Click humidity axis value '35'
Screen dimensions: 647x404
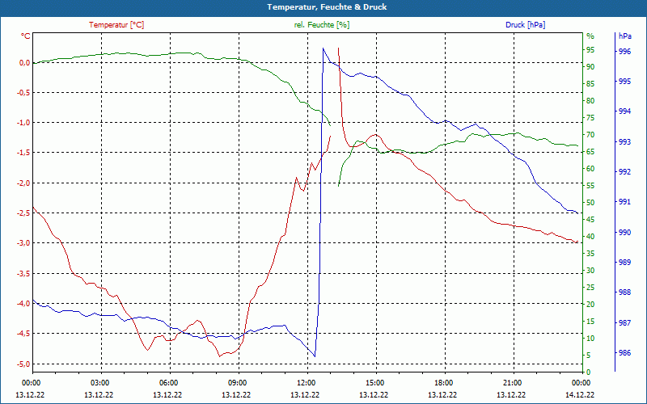(x=590, y=254)
